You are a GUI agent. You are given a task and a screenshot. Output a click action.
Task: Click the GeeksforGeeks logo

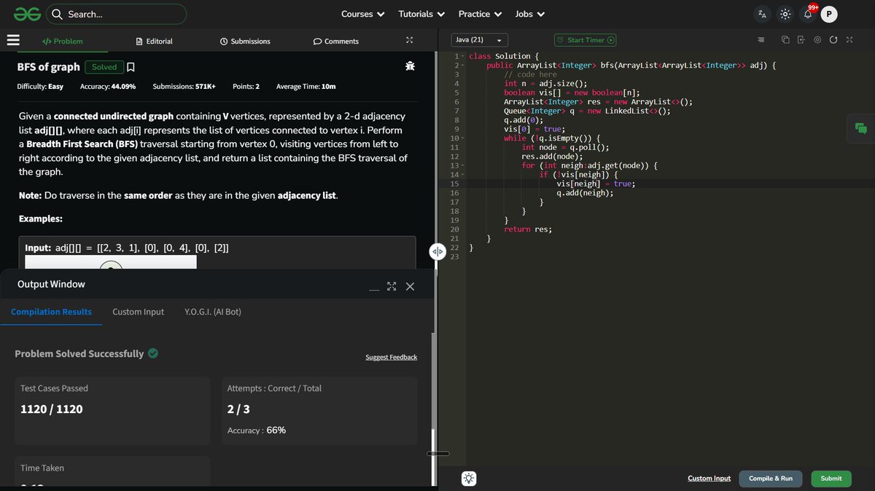click(x=26, y=14)
